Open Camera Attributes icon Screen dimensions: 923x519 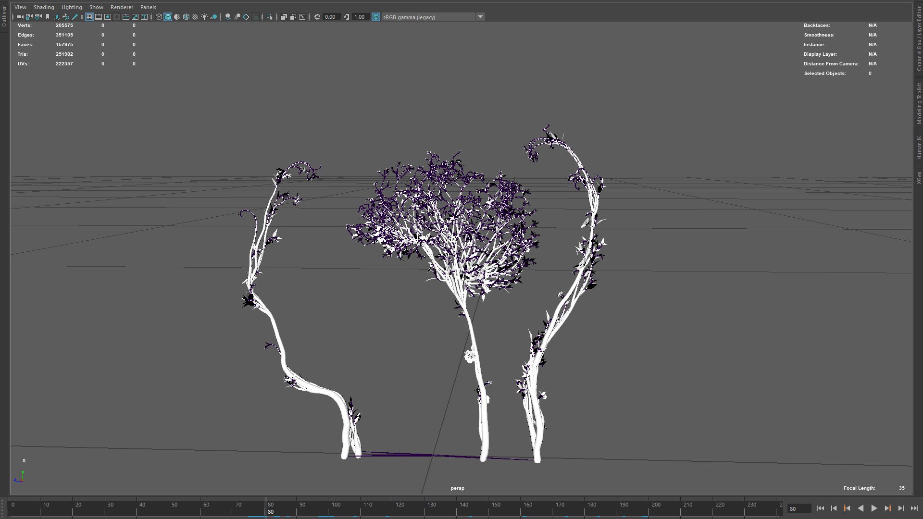[x=38, y=17]
